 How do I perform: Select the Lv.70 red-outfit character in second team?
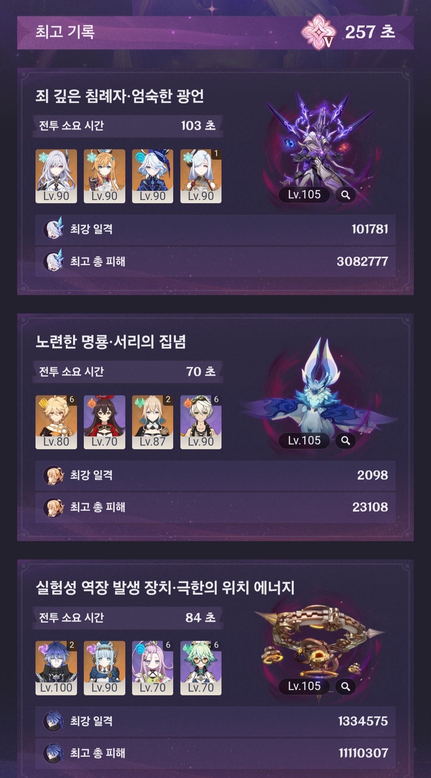click(105, 422)
